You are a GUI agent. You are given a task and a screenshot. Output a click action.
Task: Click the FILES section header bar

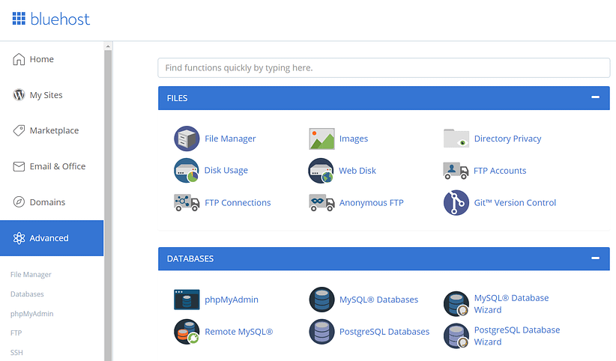384,98
